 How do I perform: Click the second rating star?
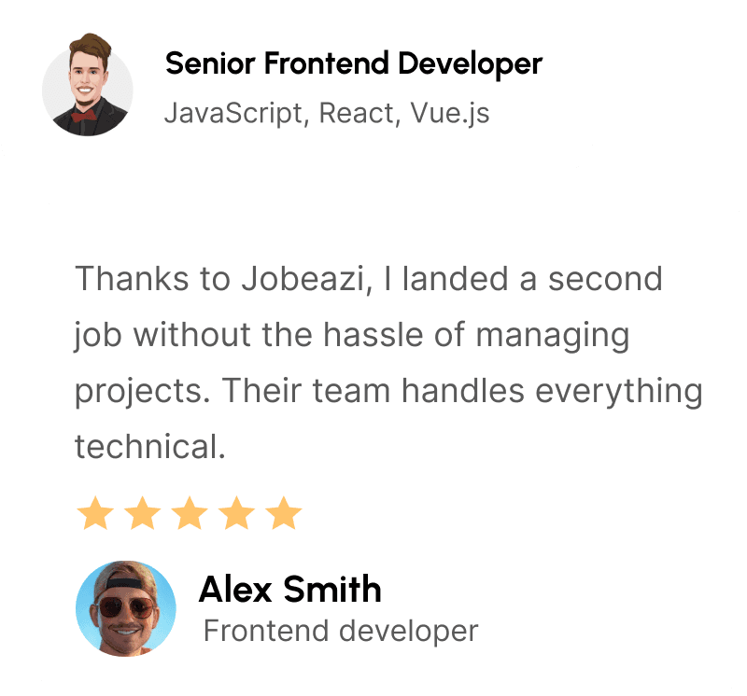tap(143, 513)
